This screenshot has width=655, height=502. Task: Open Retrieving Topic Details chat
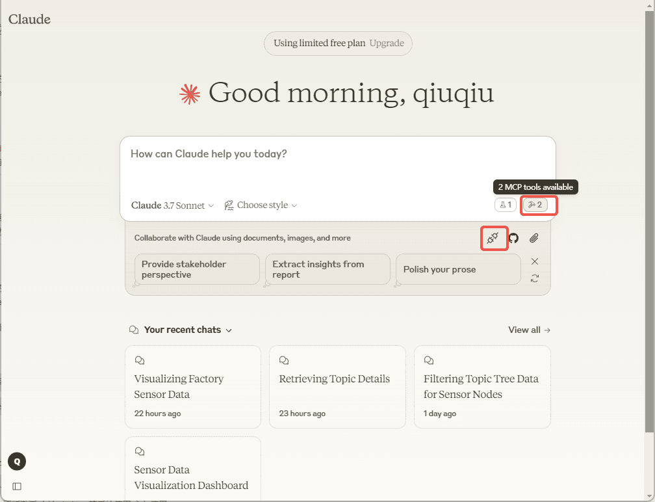337,387
